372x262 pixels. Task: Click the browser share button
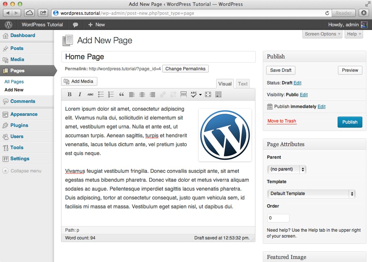(x=43, y=13)
